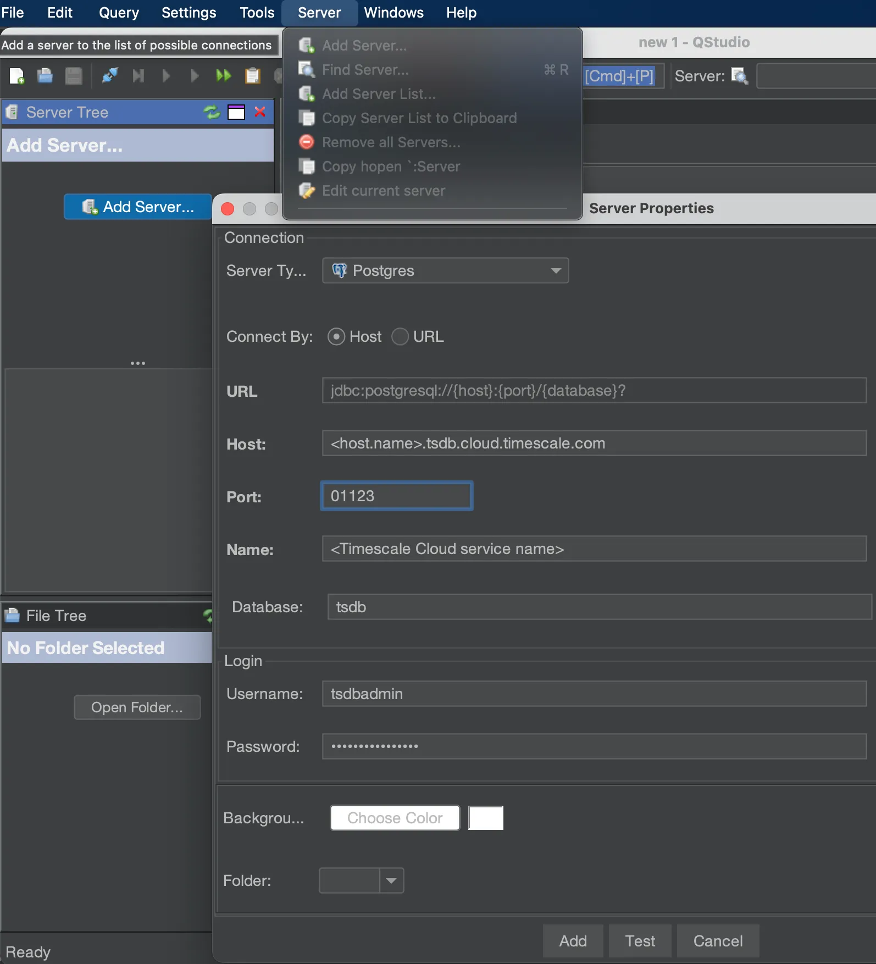This screenshot has height=964, width=876.
Task: Open the server selector combo box in toolbar
Action: [x=816, y=76]
